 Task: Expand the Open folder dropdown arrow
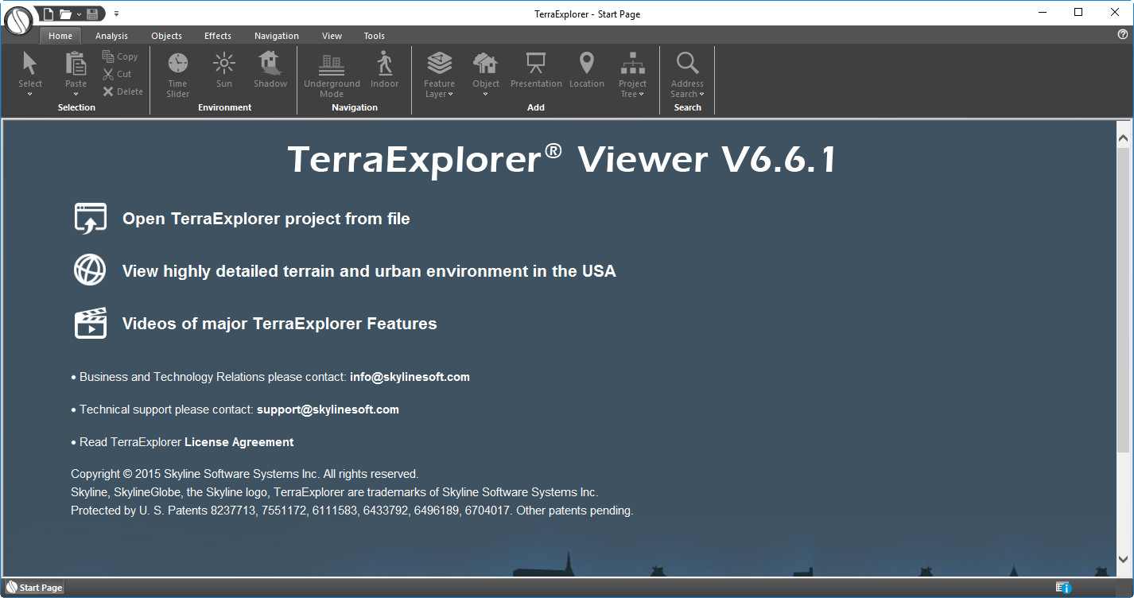[79, 14]
